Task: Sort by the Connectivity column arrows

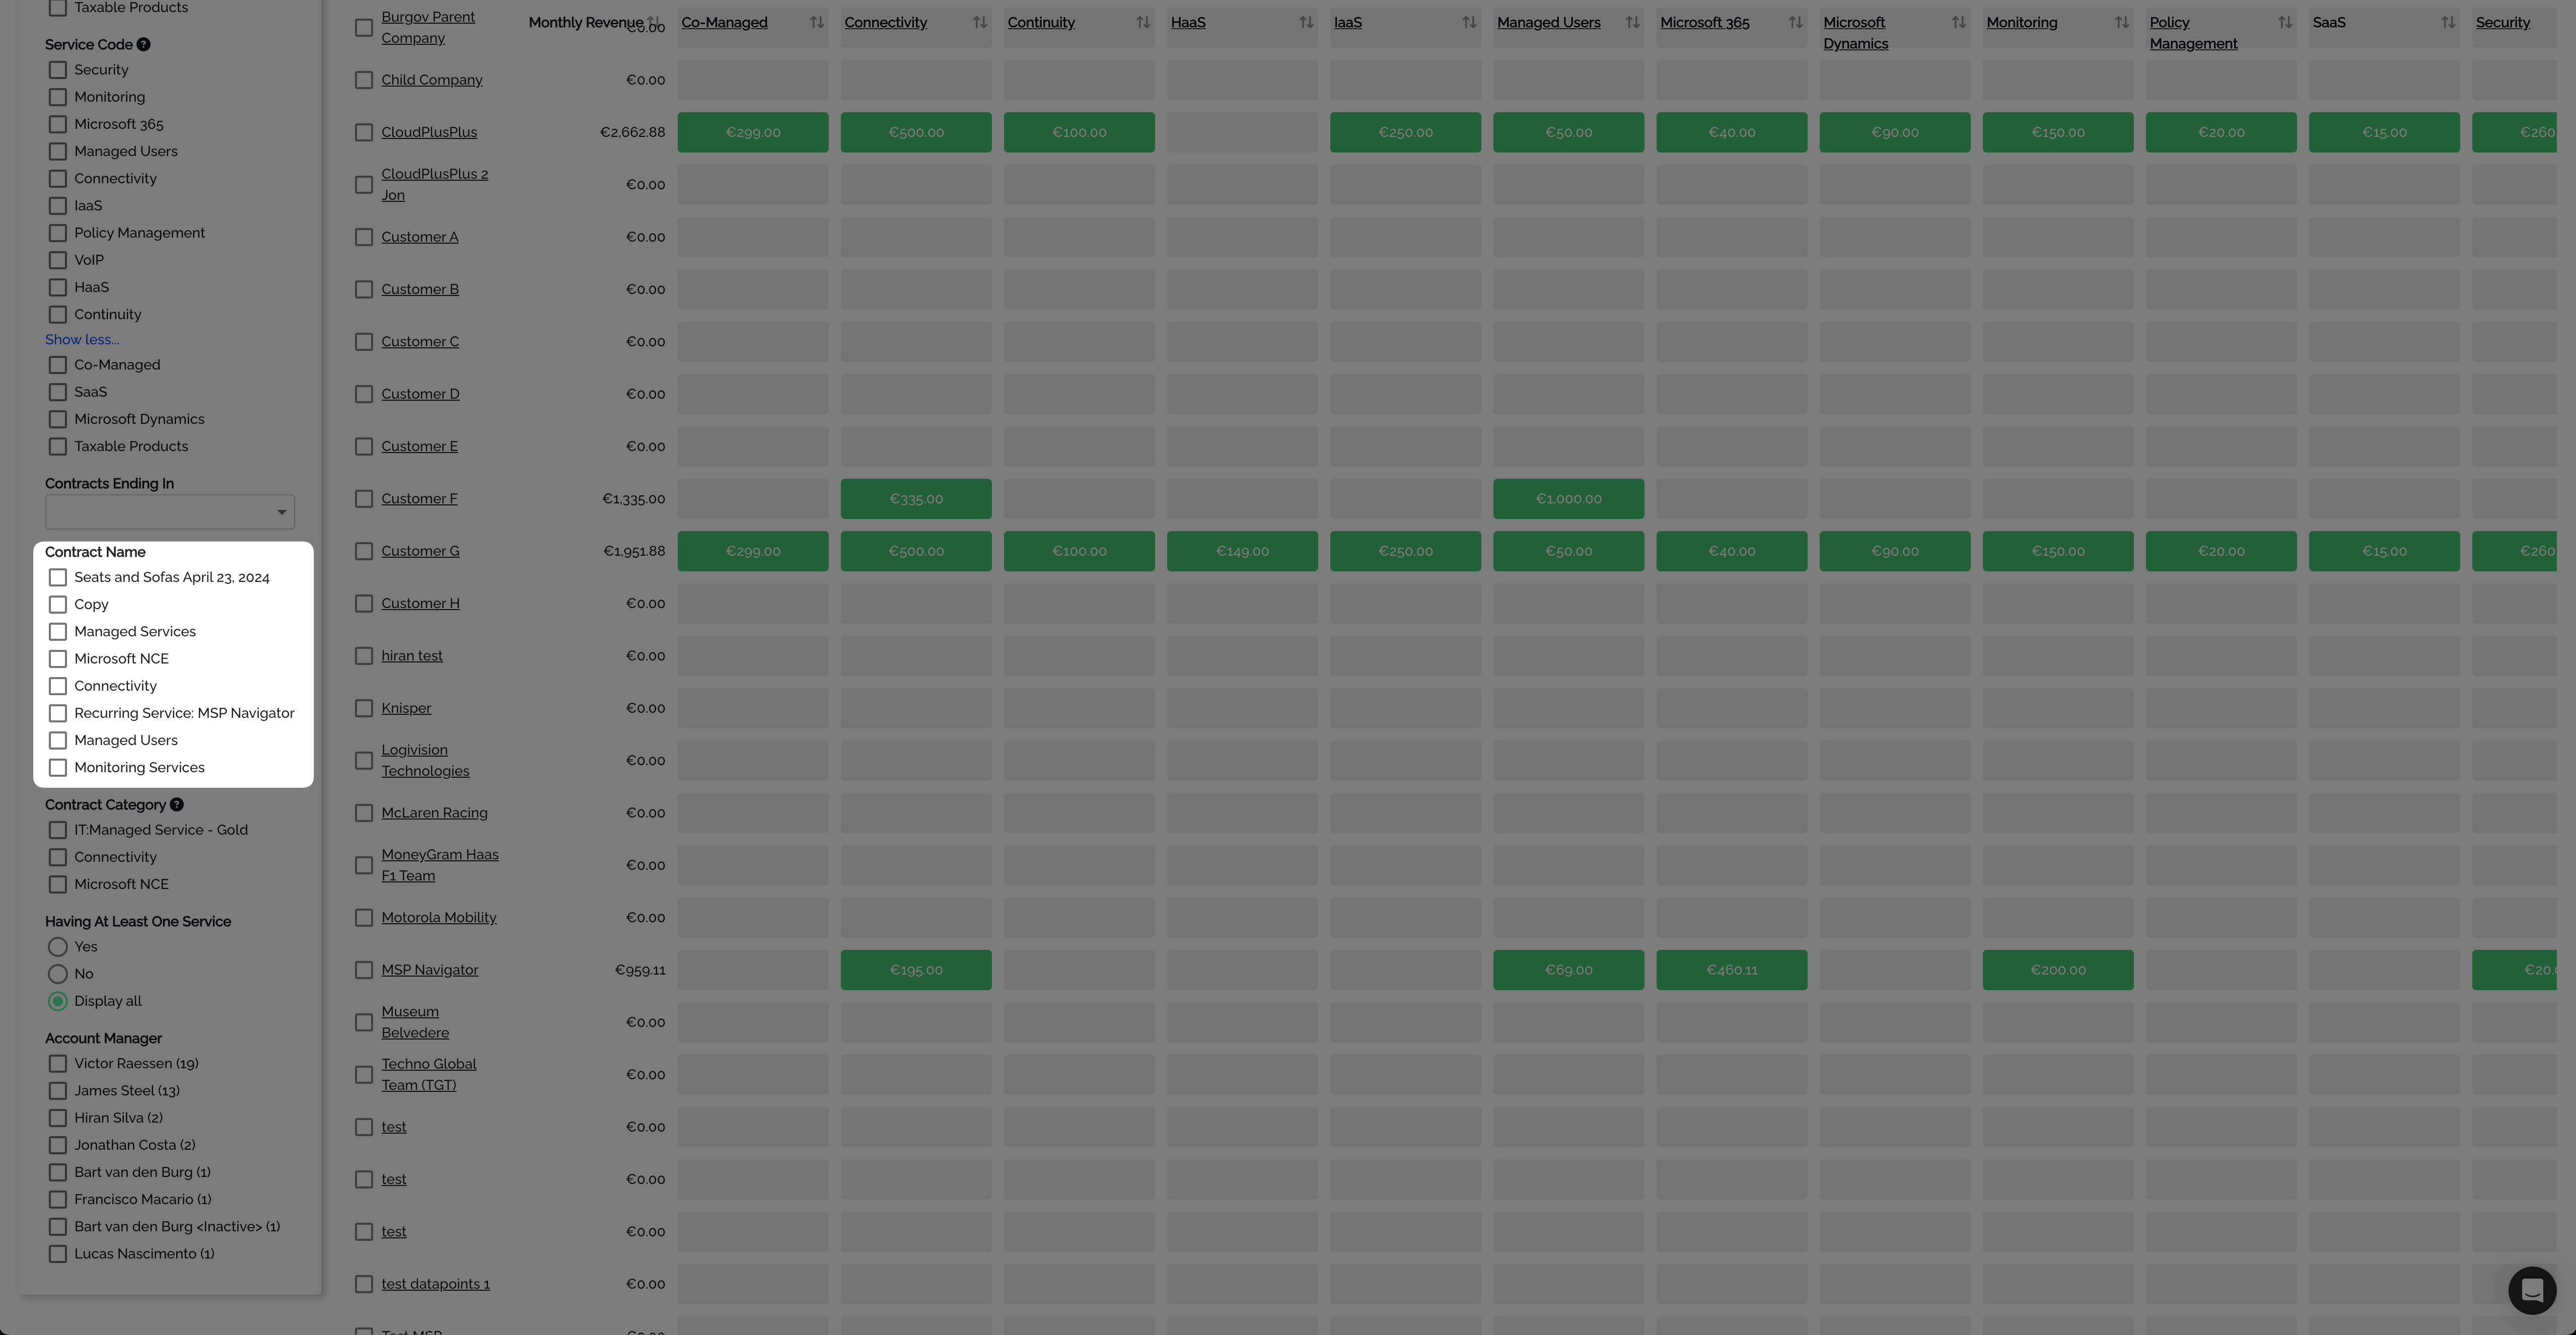Action: [x=979, y=22]
